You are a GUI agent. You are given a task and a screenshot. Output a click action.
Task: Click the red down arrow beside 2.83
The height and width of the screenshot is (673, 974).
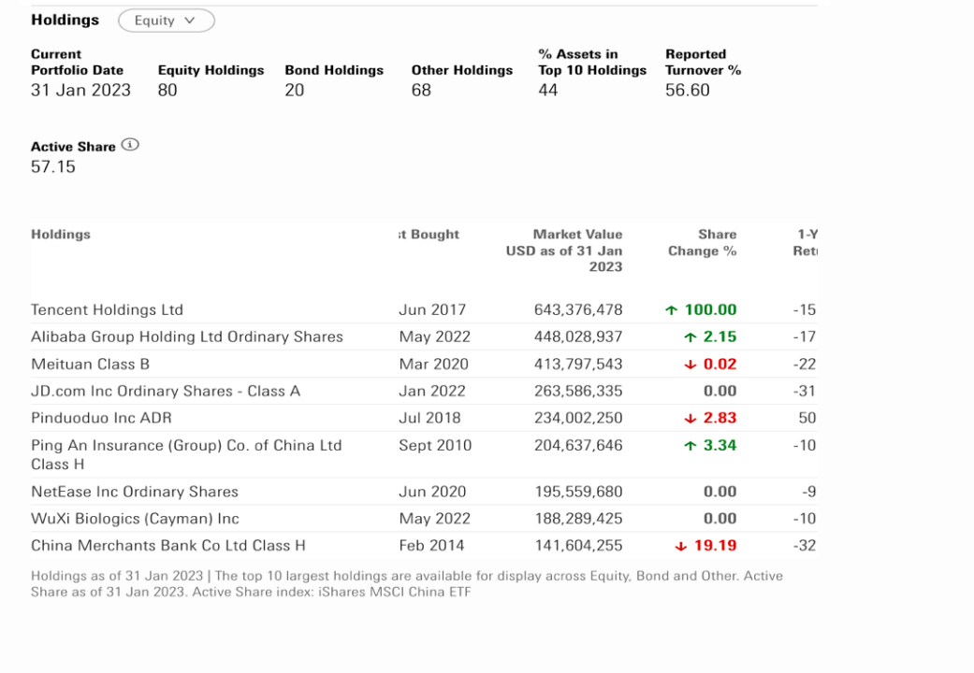691,419
